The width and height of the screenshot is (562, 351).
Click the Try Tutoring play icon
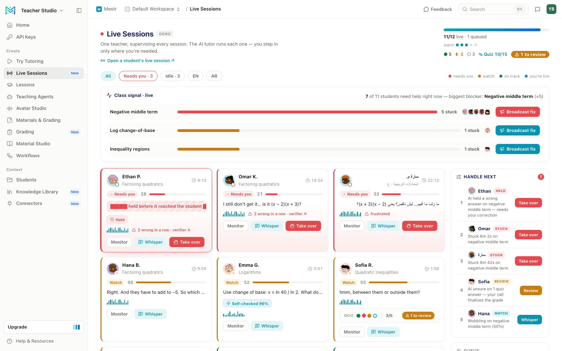(x=10, y=61)
